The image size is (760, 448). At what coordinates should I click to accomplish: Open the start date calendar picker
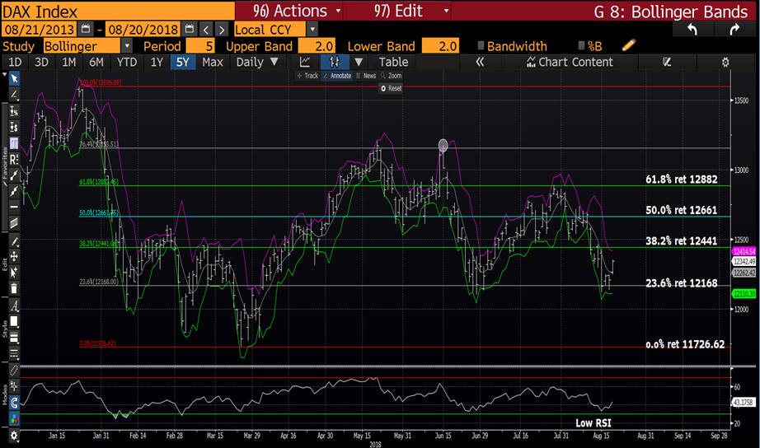[85, 29]
